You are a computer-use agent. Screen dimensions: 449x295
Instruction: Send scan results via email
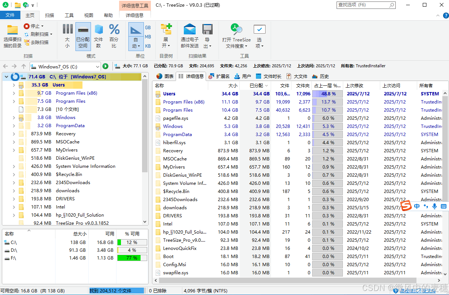coord(190,37)
